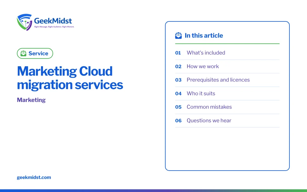This screenshot has width=307, height=192.
Task: Click the 02 item number
Action: pyautogui.click(x=178, y=67)
